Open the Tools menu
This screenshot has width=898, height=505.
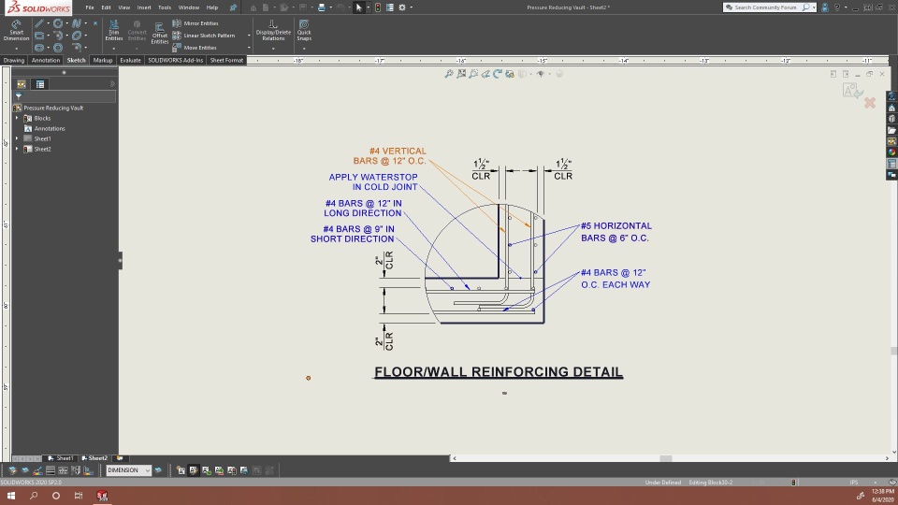[x=165, y=7]
